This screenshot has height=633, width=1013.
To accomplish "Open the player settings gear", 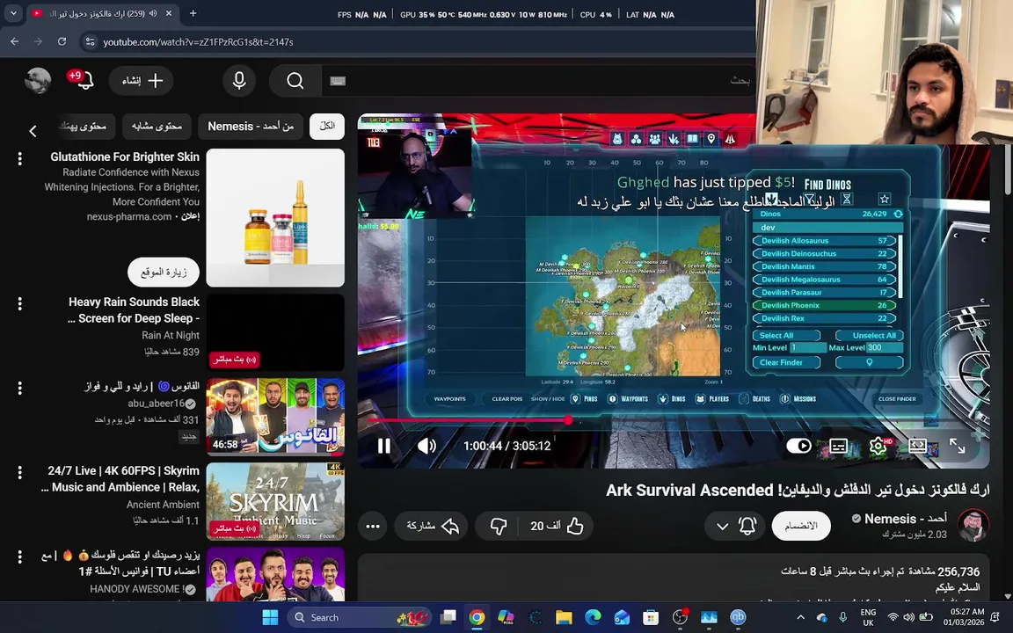I will 878,446.
